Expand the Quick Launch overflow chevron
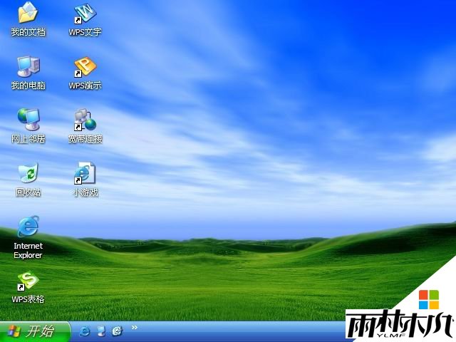Image resolution: width=456 pixels, height=342 pixels. click(135, 328)
